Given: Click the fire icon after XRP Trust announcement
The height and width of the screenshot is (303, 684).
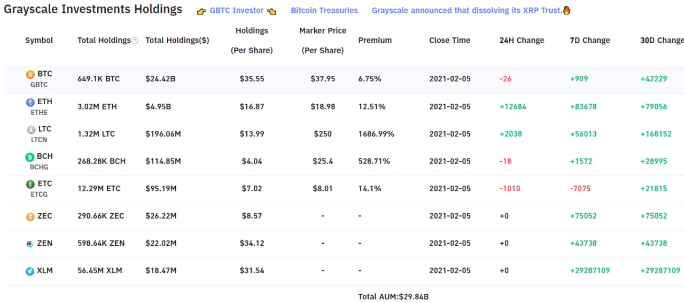Looking at the screenshot, I should point(567,10).
